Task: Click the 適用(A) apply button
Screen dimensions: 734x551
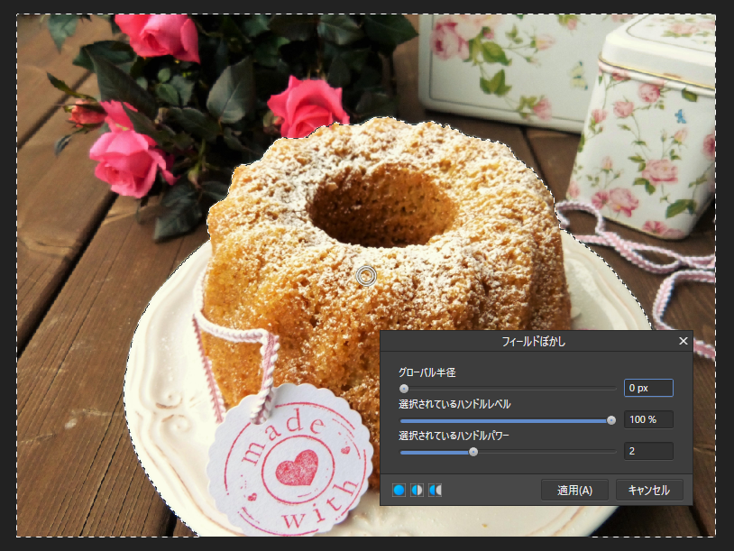Action: [x=574, y=491]
